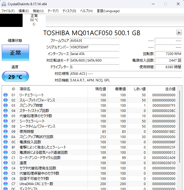
Task: Open the 言語(Language) menu
Action: pyautogui.click(x=108, y=11)
